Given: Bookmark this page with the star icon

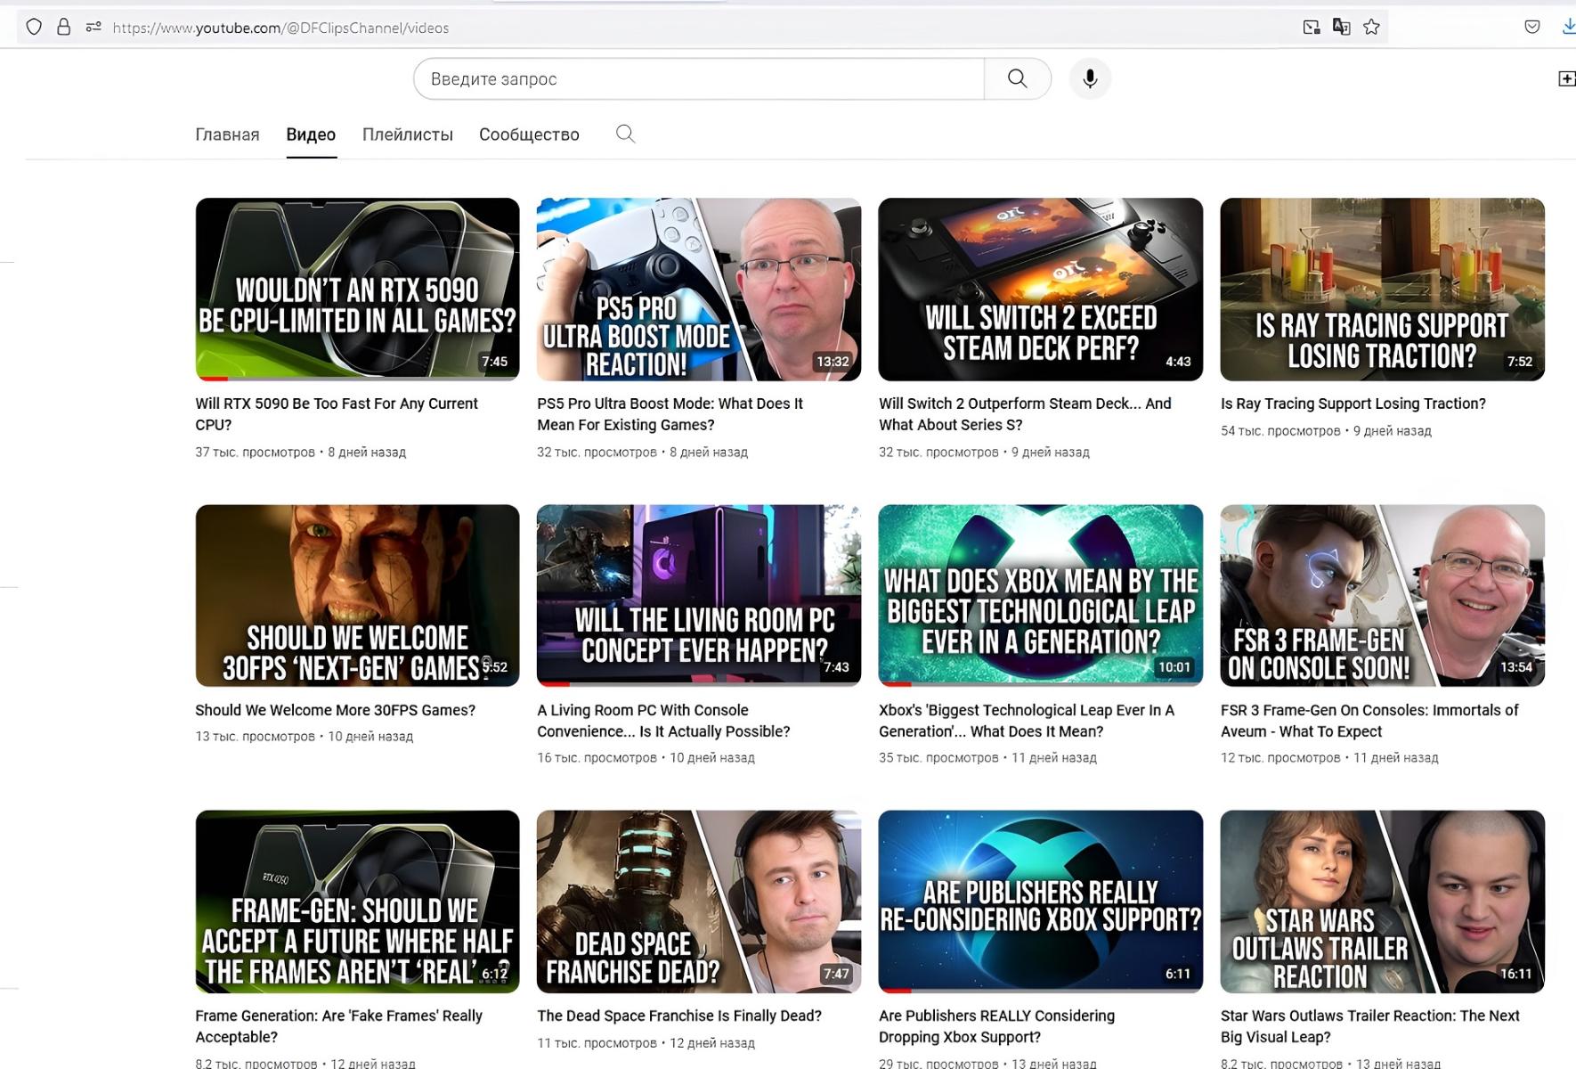Looking at the screenshot, I should pyautogui.click(x=1371, y=27).
